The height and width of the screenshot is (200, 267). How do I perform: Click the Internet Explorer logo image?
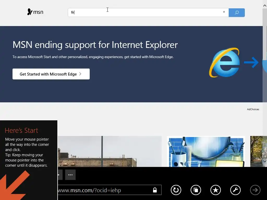224,63
